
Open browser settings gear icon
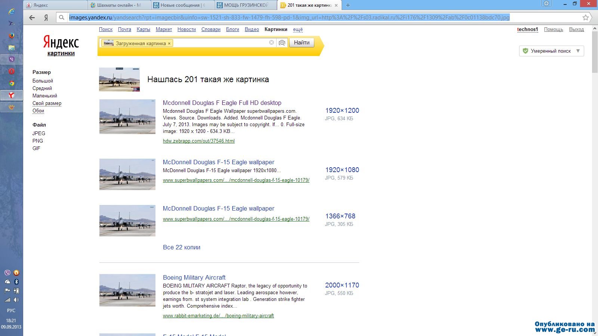[546, 4]
